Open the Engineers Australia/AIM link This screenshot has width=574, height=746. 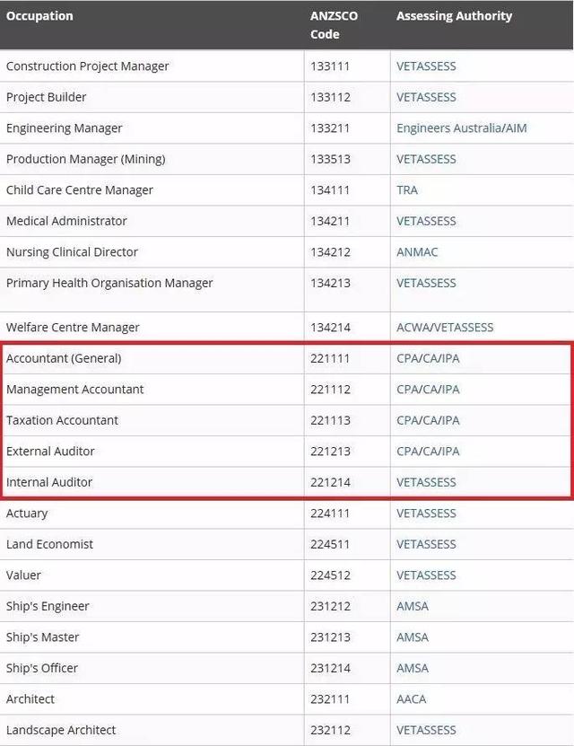click(461, 128)
